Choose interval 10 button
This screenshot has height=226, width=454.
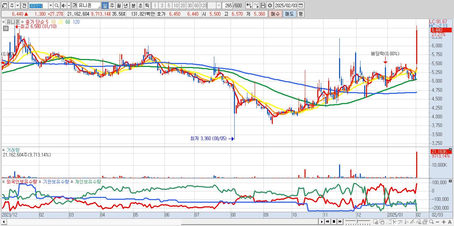[x=176, y=5]
